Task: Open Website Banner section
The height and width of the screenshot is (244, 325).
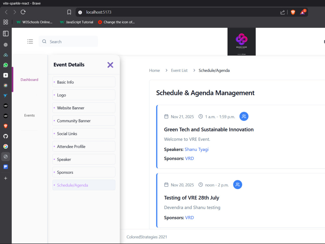Action: click(84, 108)
